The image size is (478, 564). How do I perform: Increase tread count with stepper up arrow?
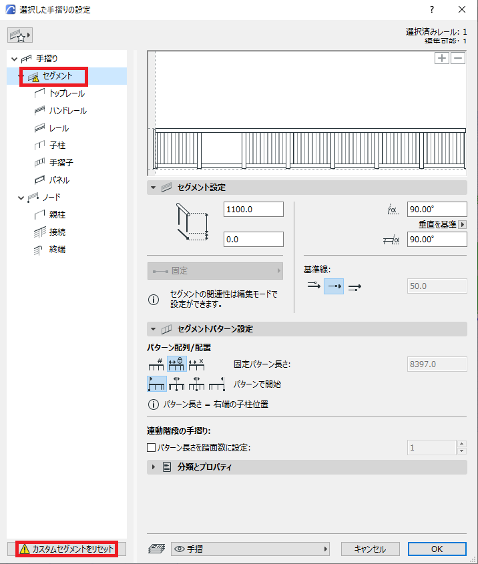tap(462, 444)
